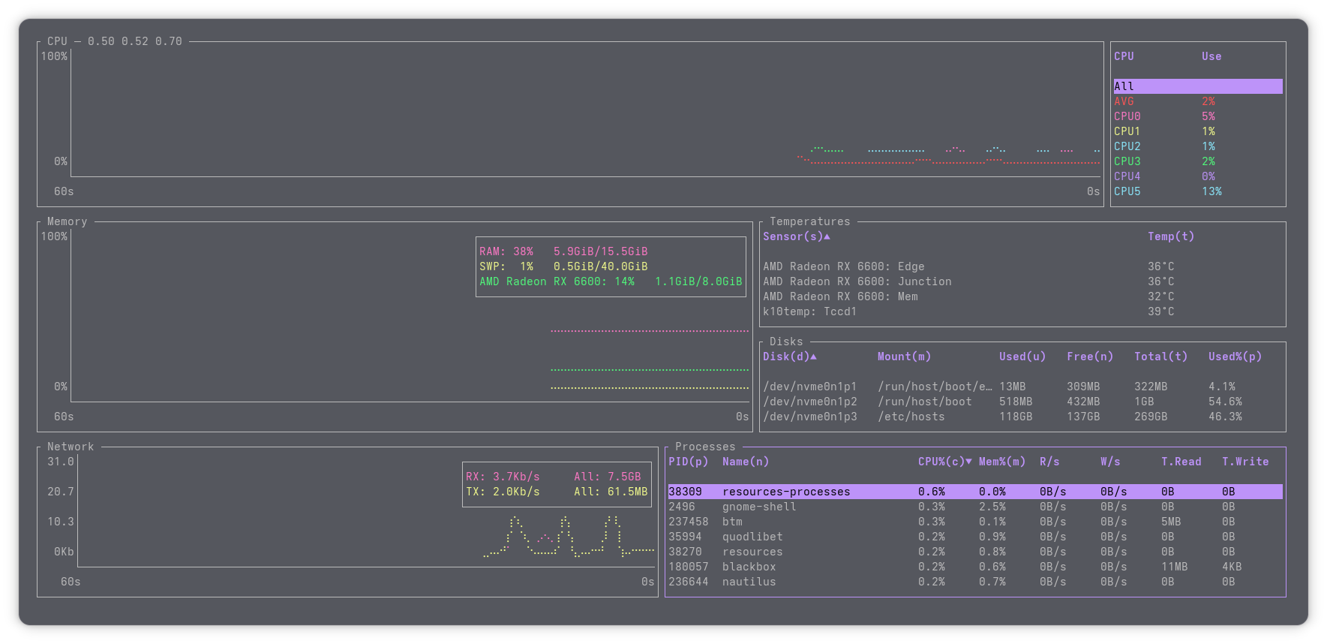Select the /dev/nvme0n1p3 disk row
1327x644 pixels.
tap(809, 417)
